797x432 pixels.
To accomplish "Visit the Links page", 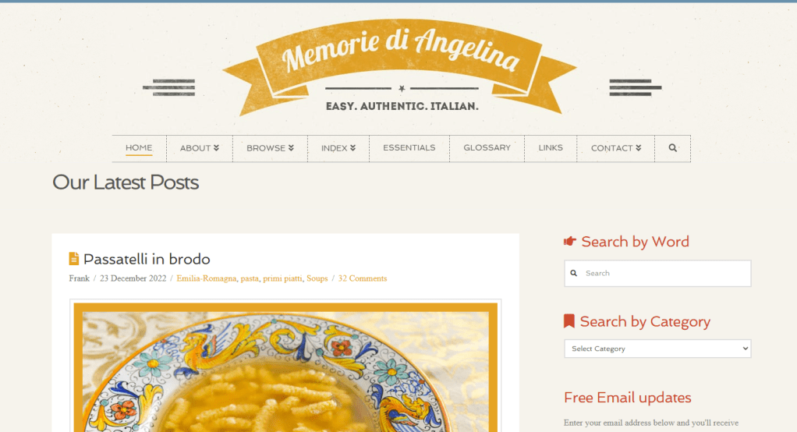I will 551,148.
